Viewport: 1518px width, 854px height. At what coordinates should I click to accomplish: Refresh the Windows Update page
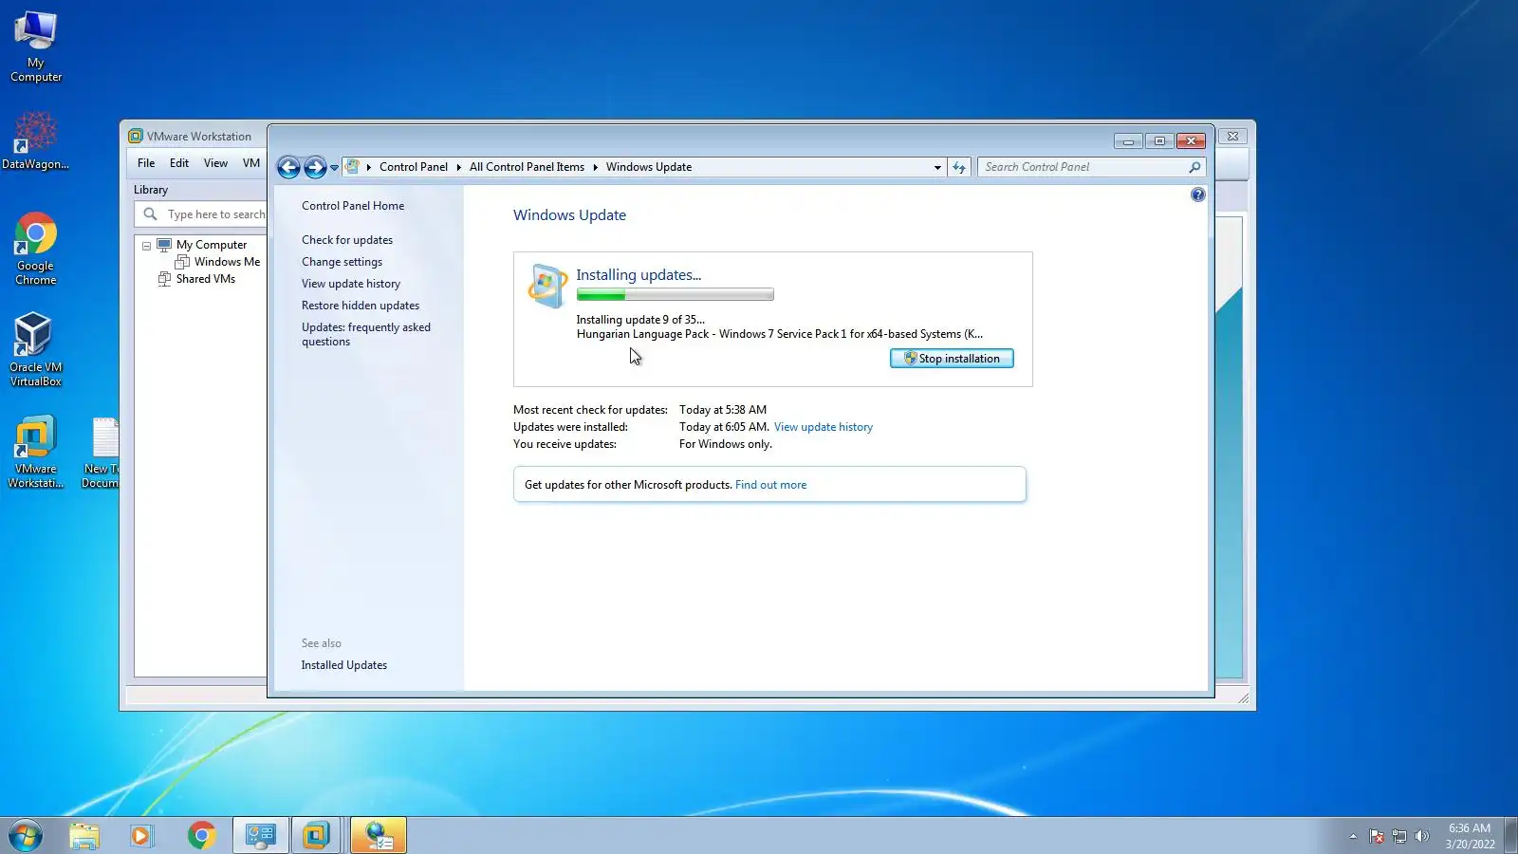tap(959, 167)
